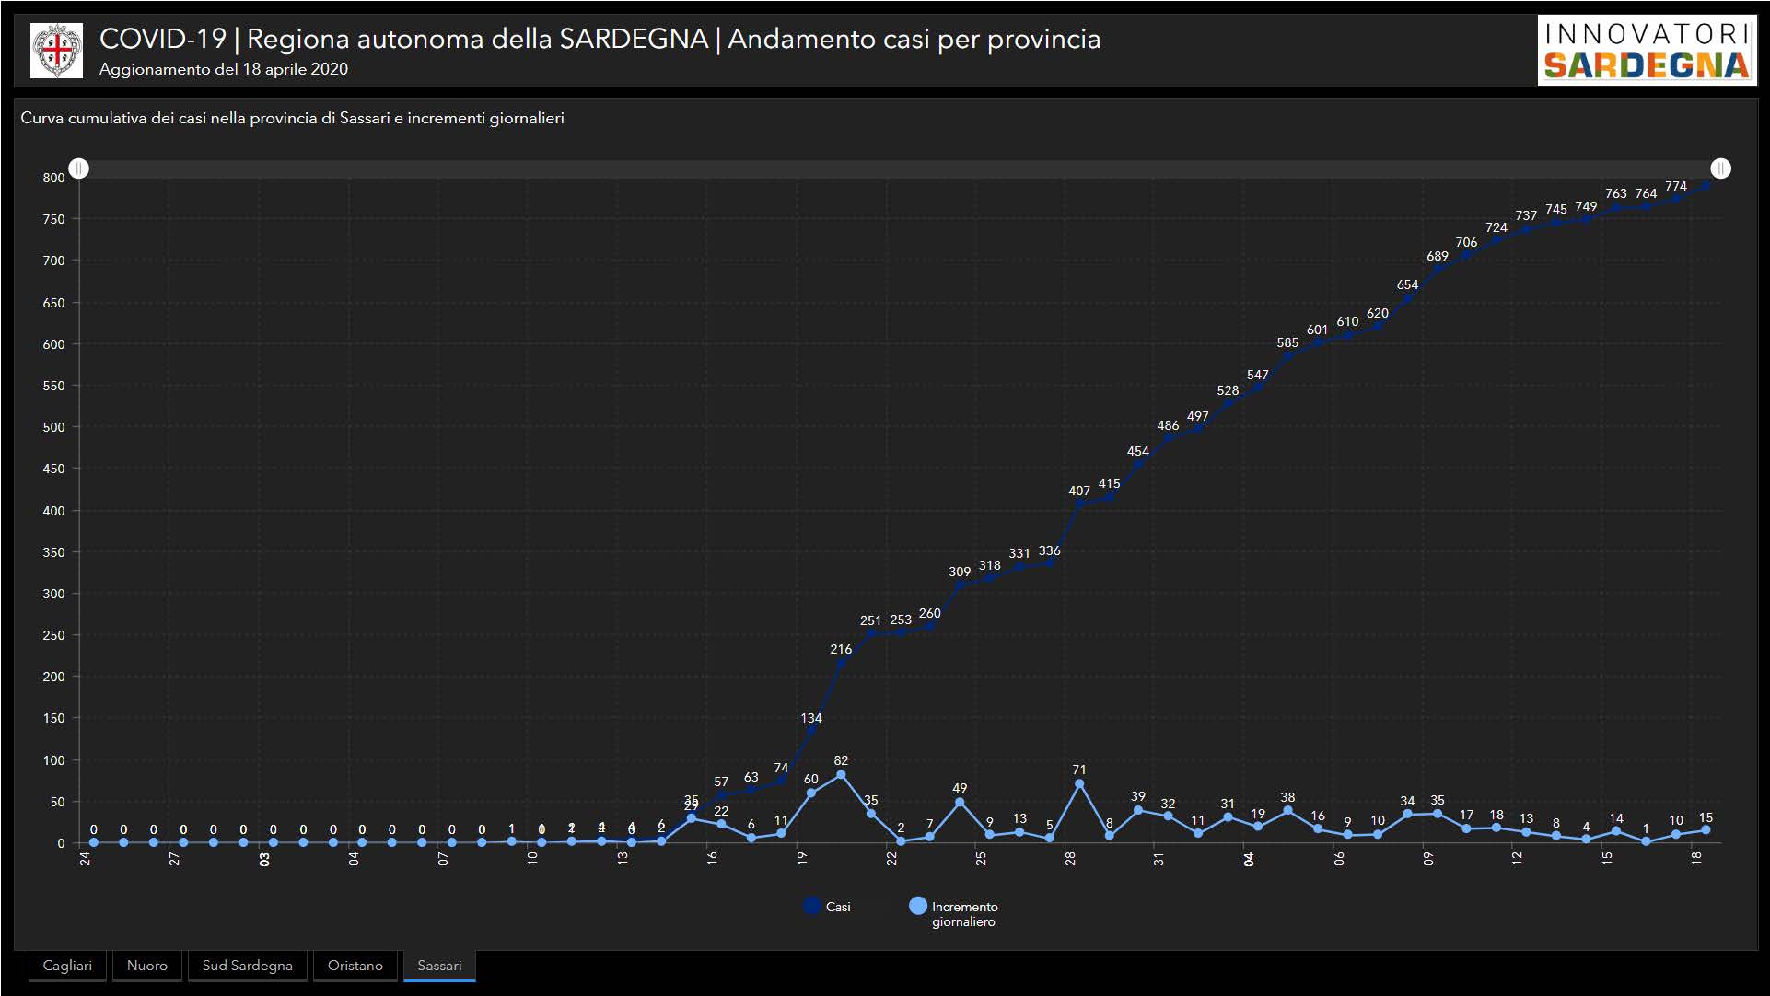Click the 407 cumulative cases data point

(1079, 504)
